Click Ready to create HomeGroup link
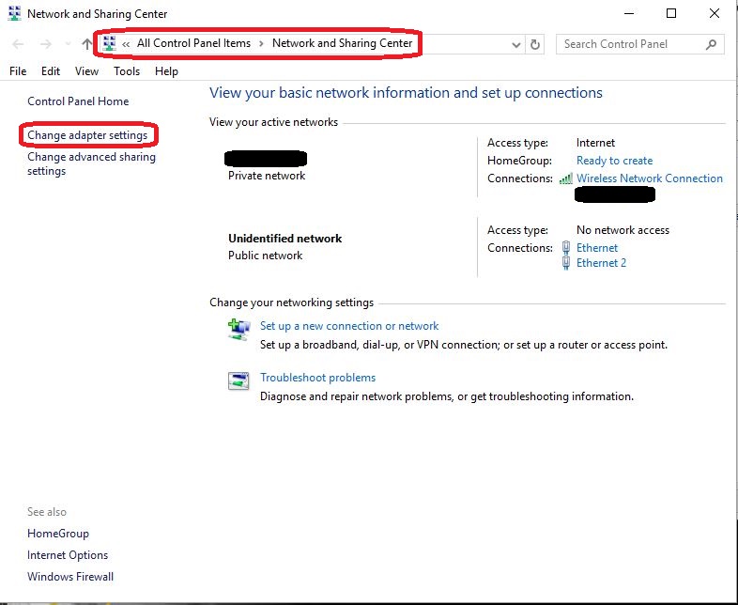Image resolution: width=738 pixels, height=605 pixels. point(614,161)
